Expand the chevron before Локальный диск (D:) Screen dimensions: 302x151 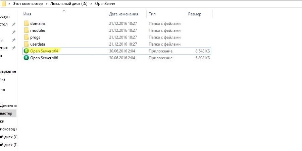pyautogui.click(x=47, y=4)
